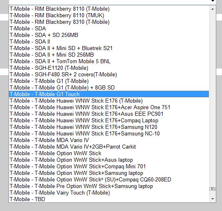
Task: Pick the T-Mobile - TBD entry
Action: pyautogui.click(x=109, y=199)
